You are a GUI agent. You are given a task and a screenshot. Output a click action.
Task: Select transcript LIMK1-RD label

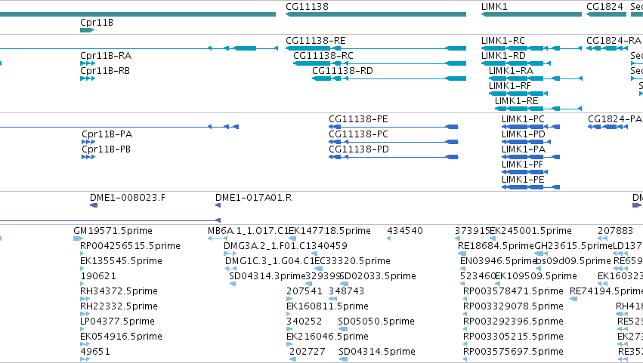(503, 56)
